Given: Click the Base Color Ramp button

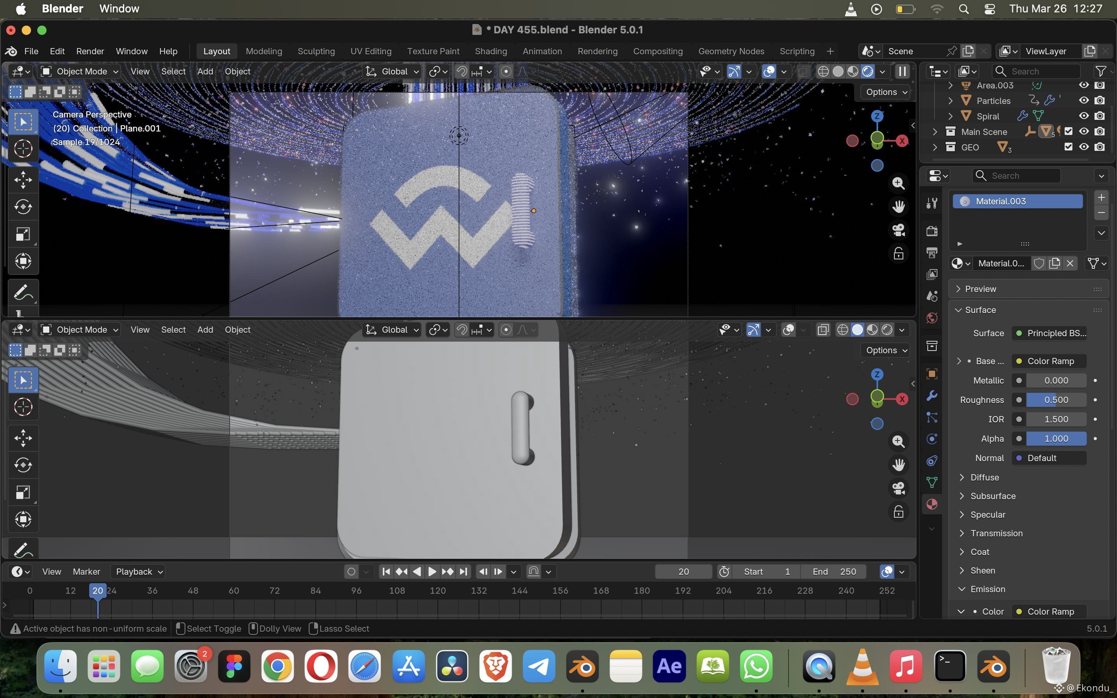Looking at the screenshot, I should pos(1049,361).
